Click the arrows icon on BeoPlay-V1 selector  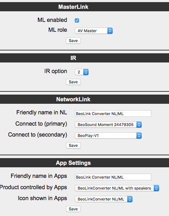[x=139, y=136]
